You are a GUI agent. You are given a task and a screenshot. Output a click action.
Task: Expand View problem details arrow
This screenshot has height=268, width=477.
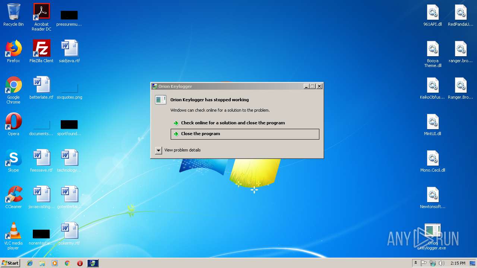point(158,150)
